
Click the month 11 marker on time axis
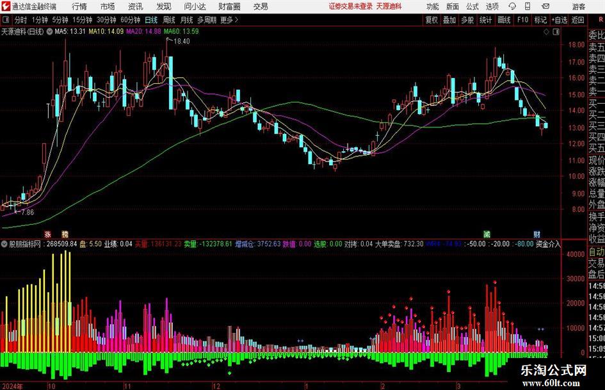pos(127,386)
